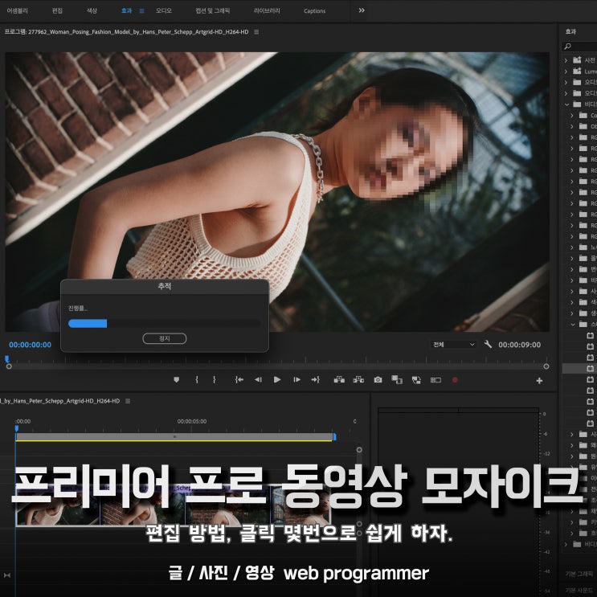Toggle multi-camera view icon
The image size is (597, 597).
coord(435,379)
